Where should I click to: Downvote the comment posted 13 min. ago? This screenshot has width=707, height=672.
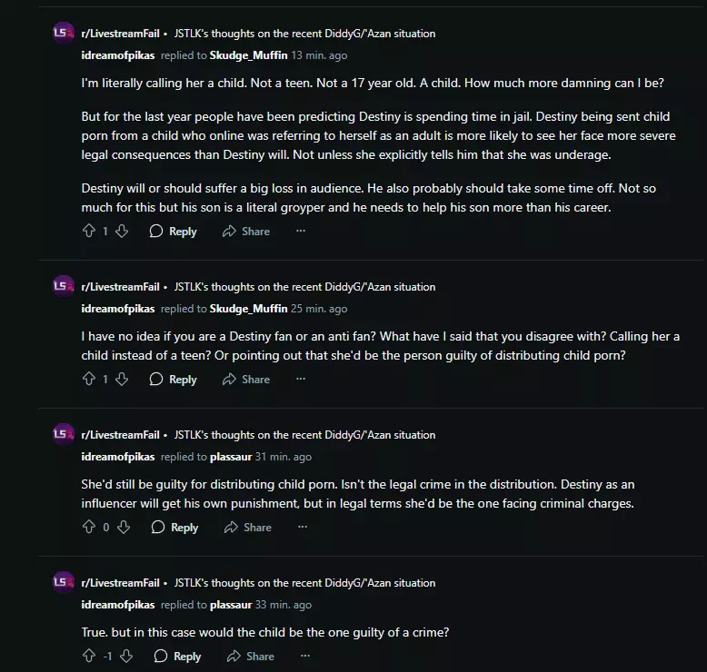122,232
